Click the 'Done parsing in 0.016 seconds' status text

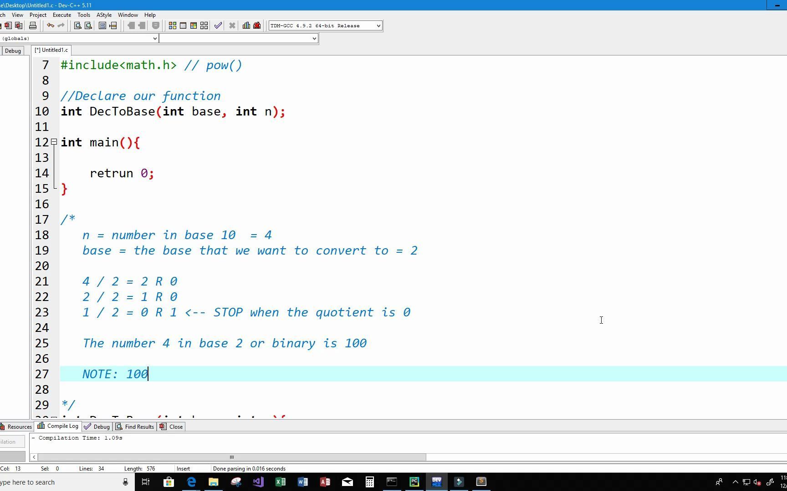coord(249,469)
